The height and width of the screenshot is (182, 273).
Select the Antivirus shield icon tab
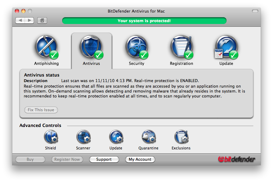click(91, 47)
